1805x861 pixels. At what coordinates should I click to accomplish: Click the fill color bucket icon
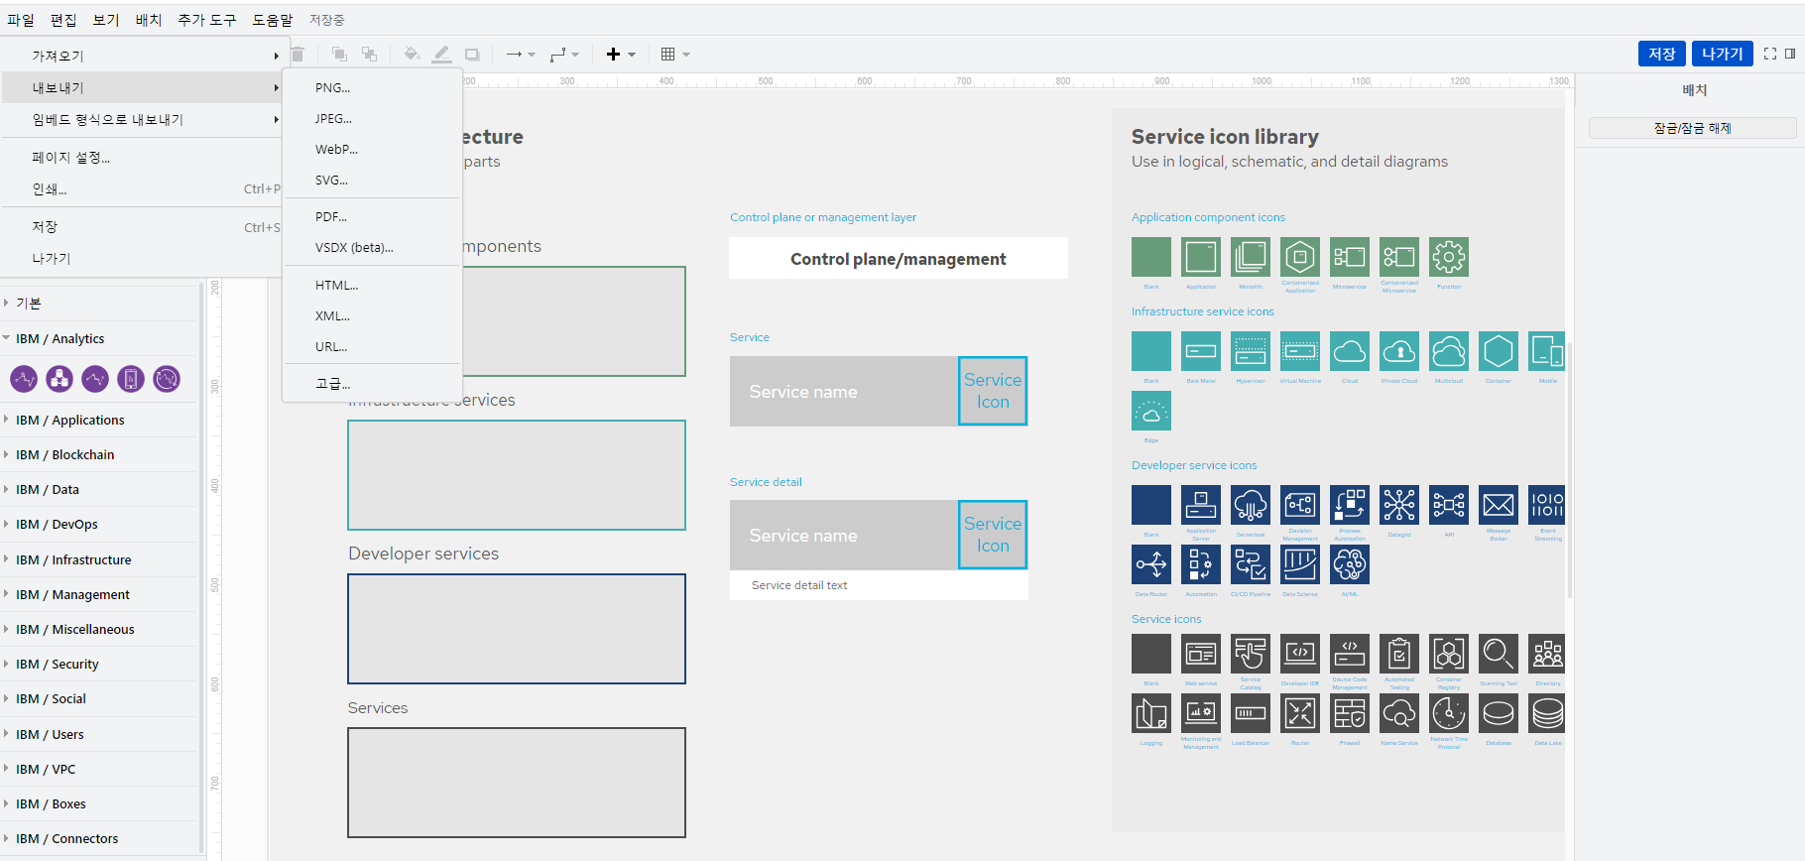click(412, 55)
